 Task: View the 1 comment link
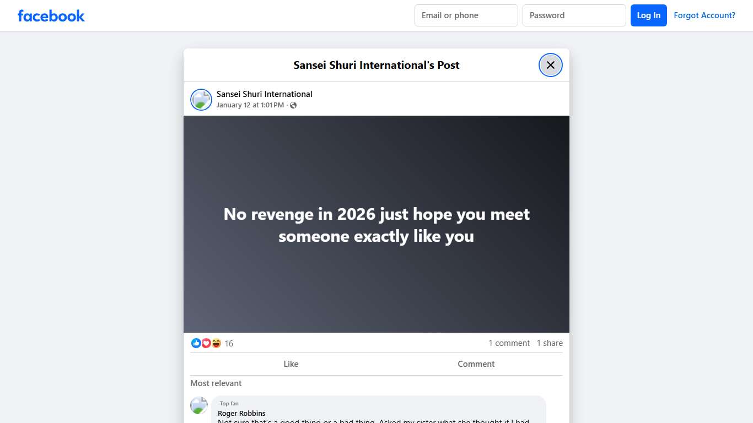(509, 343)
